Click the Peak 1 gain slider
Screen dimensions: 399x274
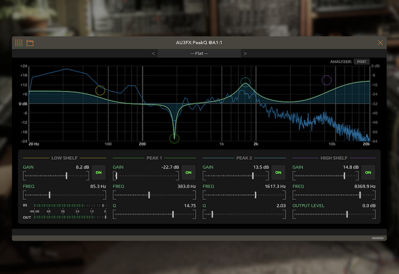click(x=146, y=176)
